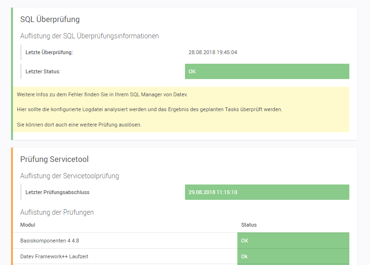Click the Status column header
The image size is (370, 265).
[x=248, y=225]
